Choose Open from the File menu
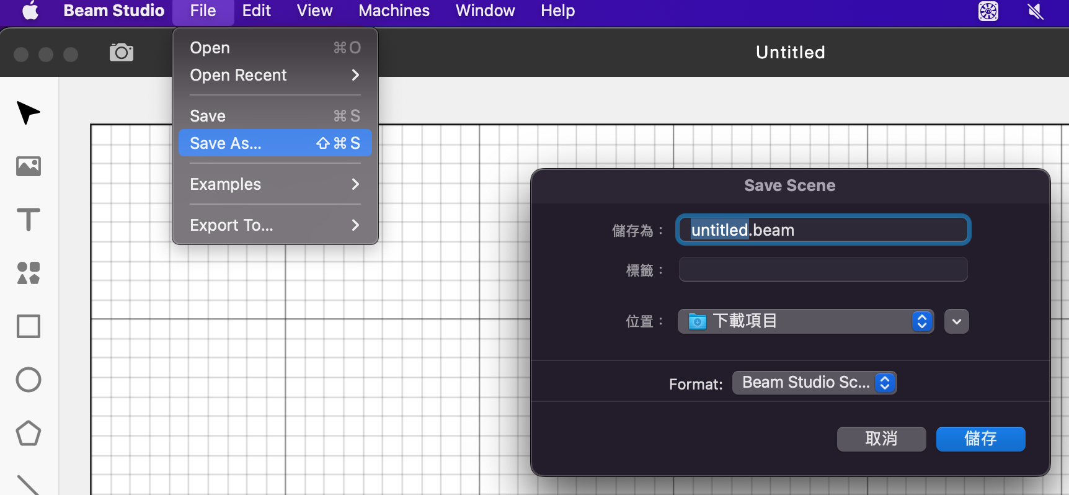The height and width of the screenshot is (495, 1069). pos(275,48)
